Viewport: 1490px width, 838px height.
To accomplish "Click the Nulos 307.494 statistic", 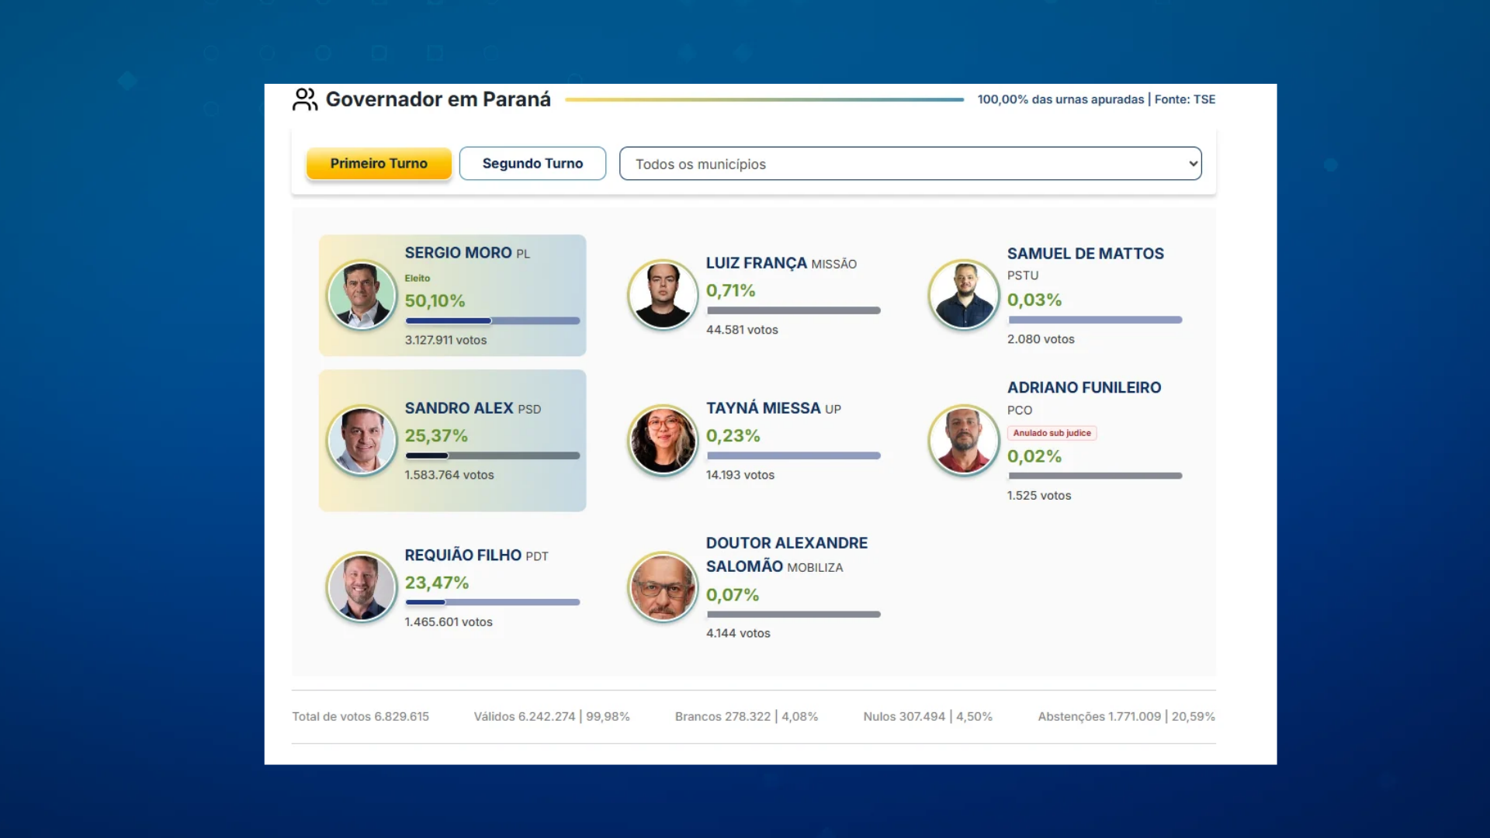I will tap(928, 716).
